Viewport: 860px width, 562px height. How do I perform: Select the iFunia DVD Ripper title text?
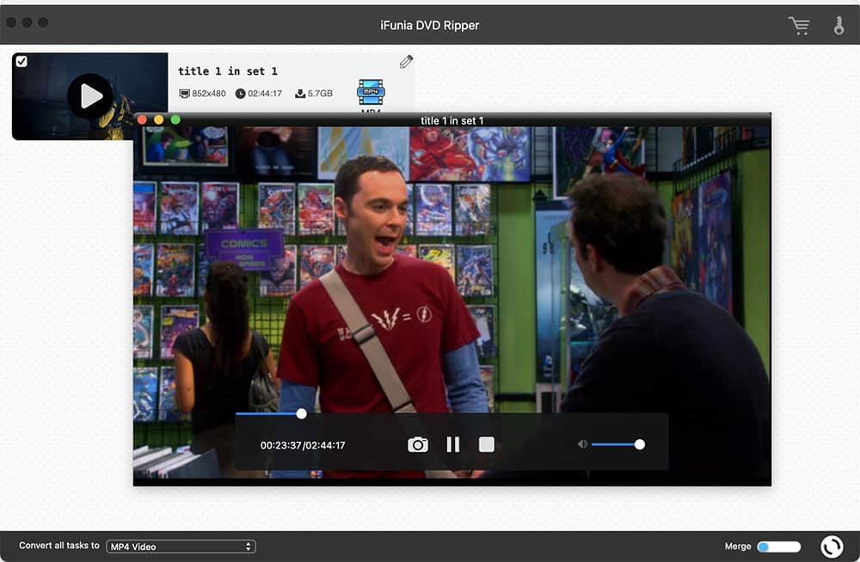[x=430, y=25]
